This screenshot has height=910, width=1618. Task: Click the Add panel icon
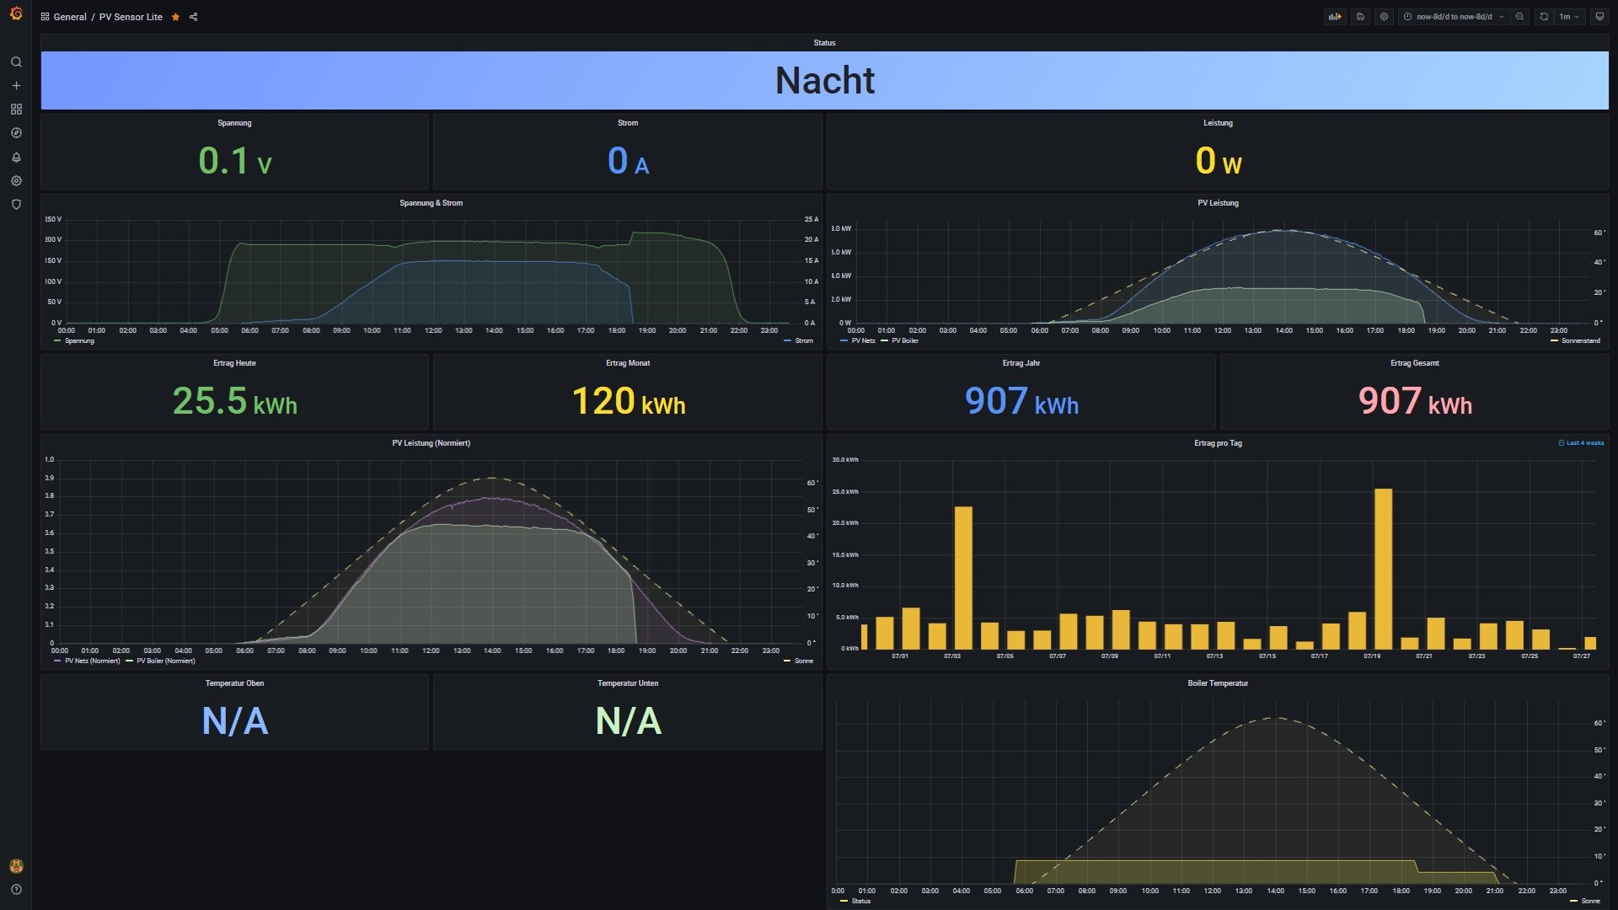click(1334, 17)
